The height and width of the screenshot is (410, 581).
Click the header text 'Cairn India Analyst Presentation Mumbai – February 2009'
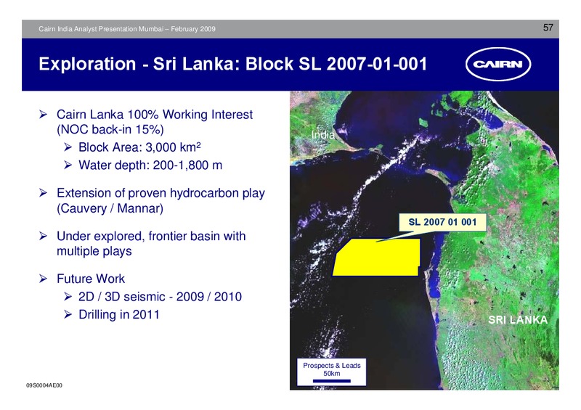tap(127, 29)
